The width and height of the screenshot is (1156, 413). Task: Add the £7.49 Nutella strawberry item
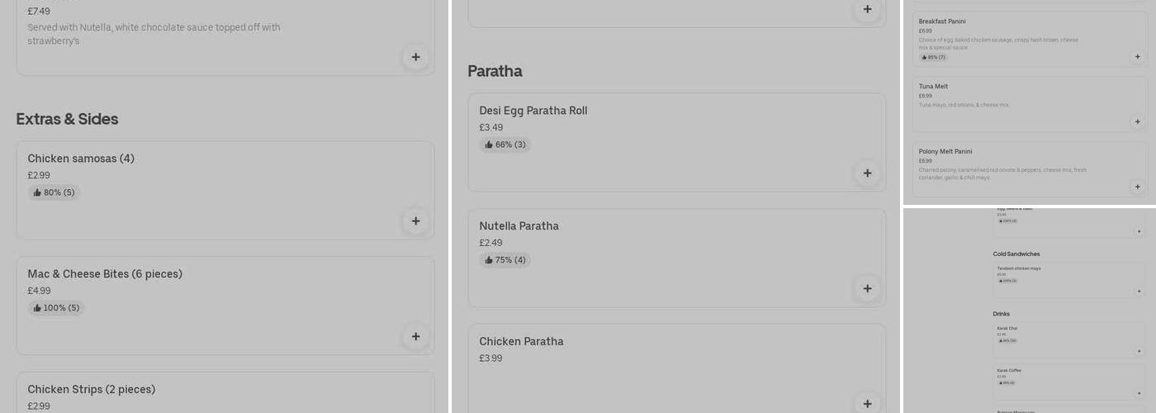pyautogui.click(x=415, y=57)
